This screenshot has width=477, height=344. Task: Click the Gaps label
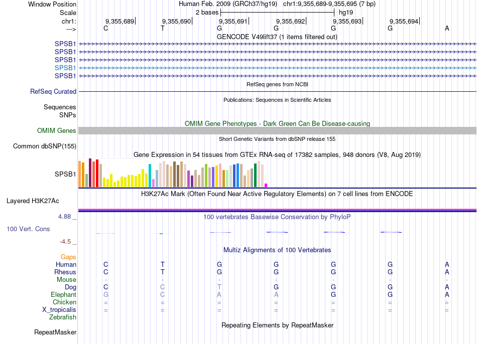[x=68, y=257]
